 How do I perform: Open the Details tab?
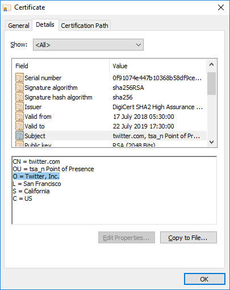click(45, 24)
